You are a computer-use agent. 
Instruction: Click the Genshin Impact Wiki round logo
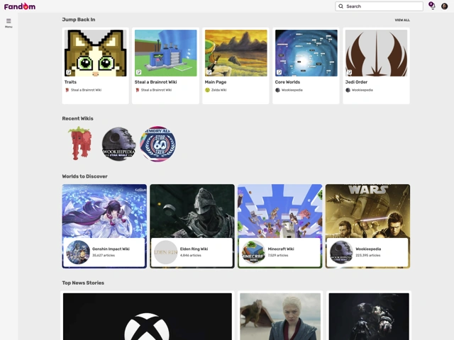click(78, 252)
